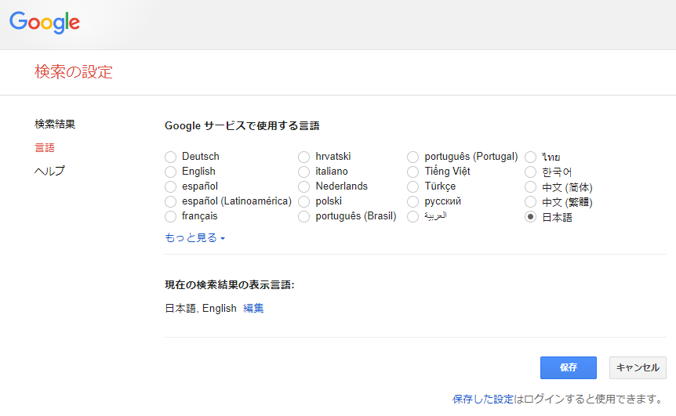
Task: Select the Arabic (العربية) radio button
Action: [413, 216]
